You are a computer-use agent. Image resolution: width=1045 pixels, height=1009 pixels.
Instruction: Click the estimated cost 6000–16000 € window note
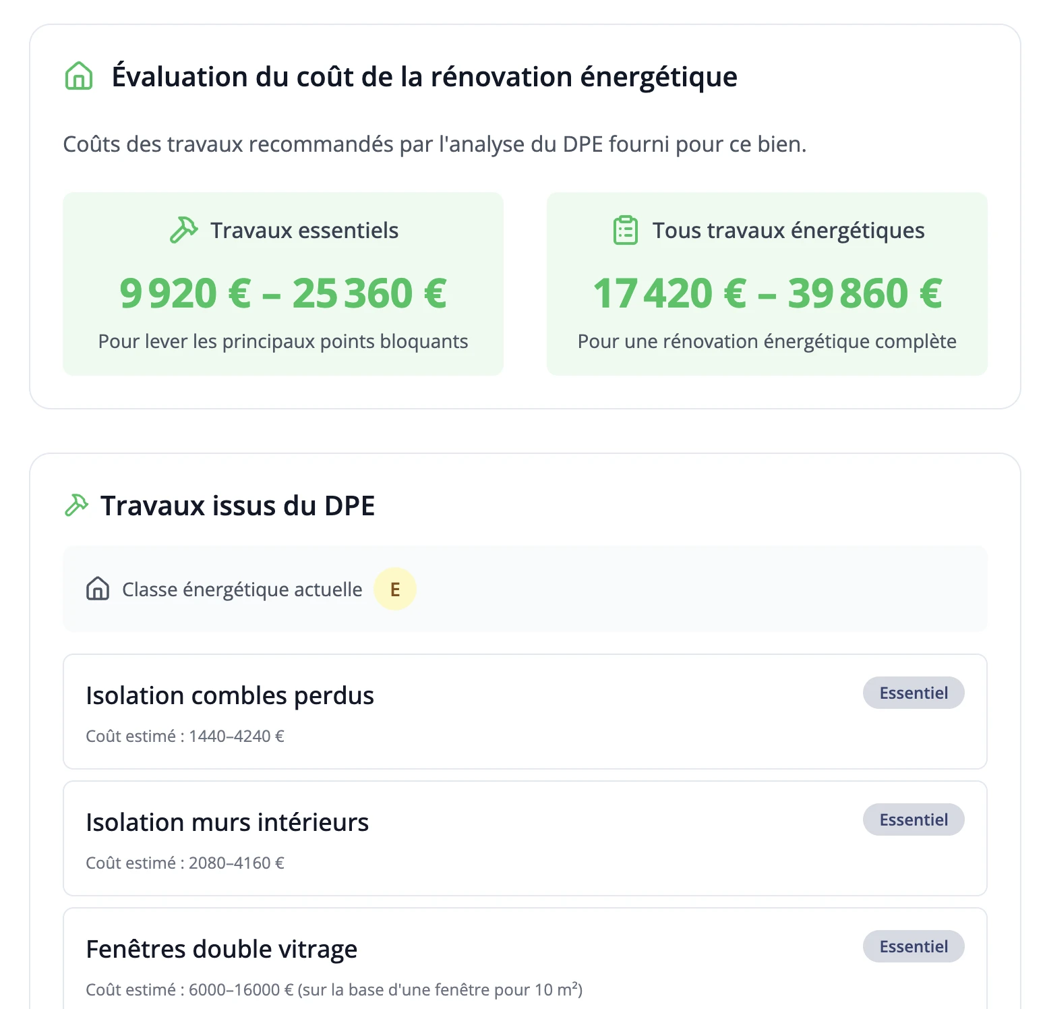pyautogui.click(x=334, y=989)
